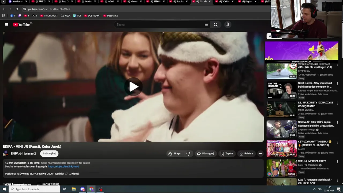Image resolution: width=343 pixels, height=193 pixels.
Task: Play the EKIPA - VINI JR video
Action: 133,87
